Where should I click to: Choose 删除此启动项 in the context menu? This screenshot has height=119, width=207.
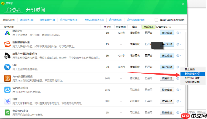click(x=192, y=74)
